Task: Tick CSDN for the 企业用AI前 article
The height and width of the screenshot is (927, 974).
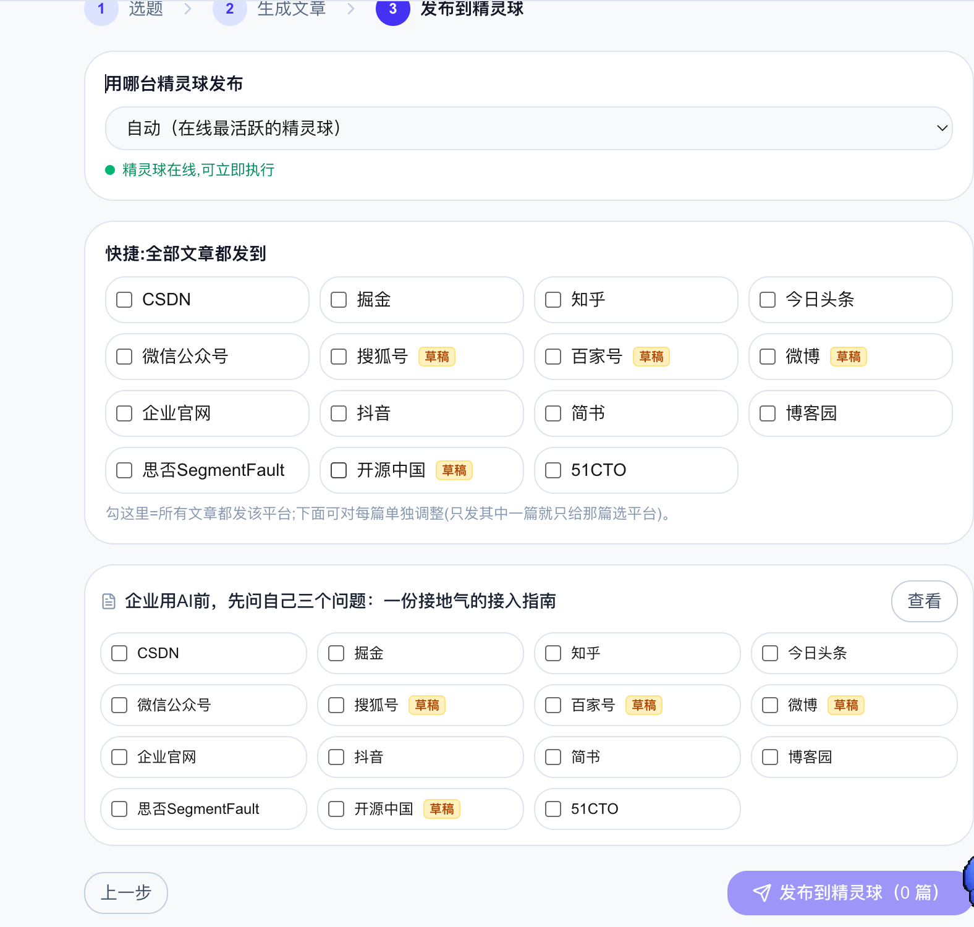Action: [119, 653]
